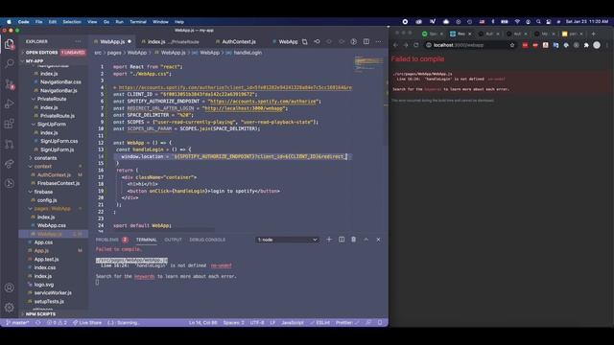
Task: Expand the Open Editors section
Action: [55, 53]
